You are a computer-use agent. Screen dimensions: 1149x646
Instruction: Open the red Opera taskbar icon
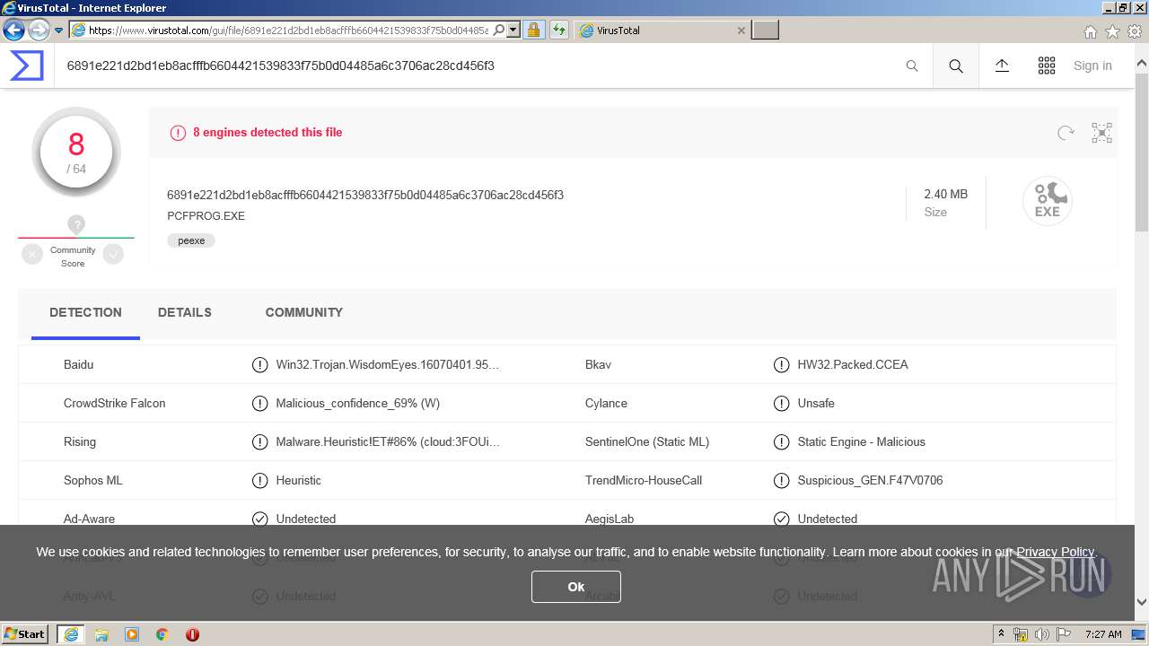tap(192, 634)
